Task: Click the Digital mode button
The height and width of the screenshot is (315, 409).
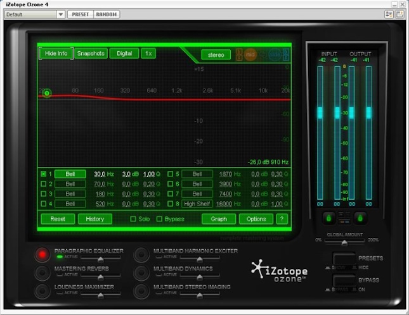Action: click(x=124, y=53)
